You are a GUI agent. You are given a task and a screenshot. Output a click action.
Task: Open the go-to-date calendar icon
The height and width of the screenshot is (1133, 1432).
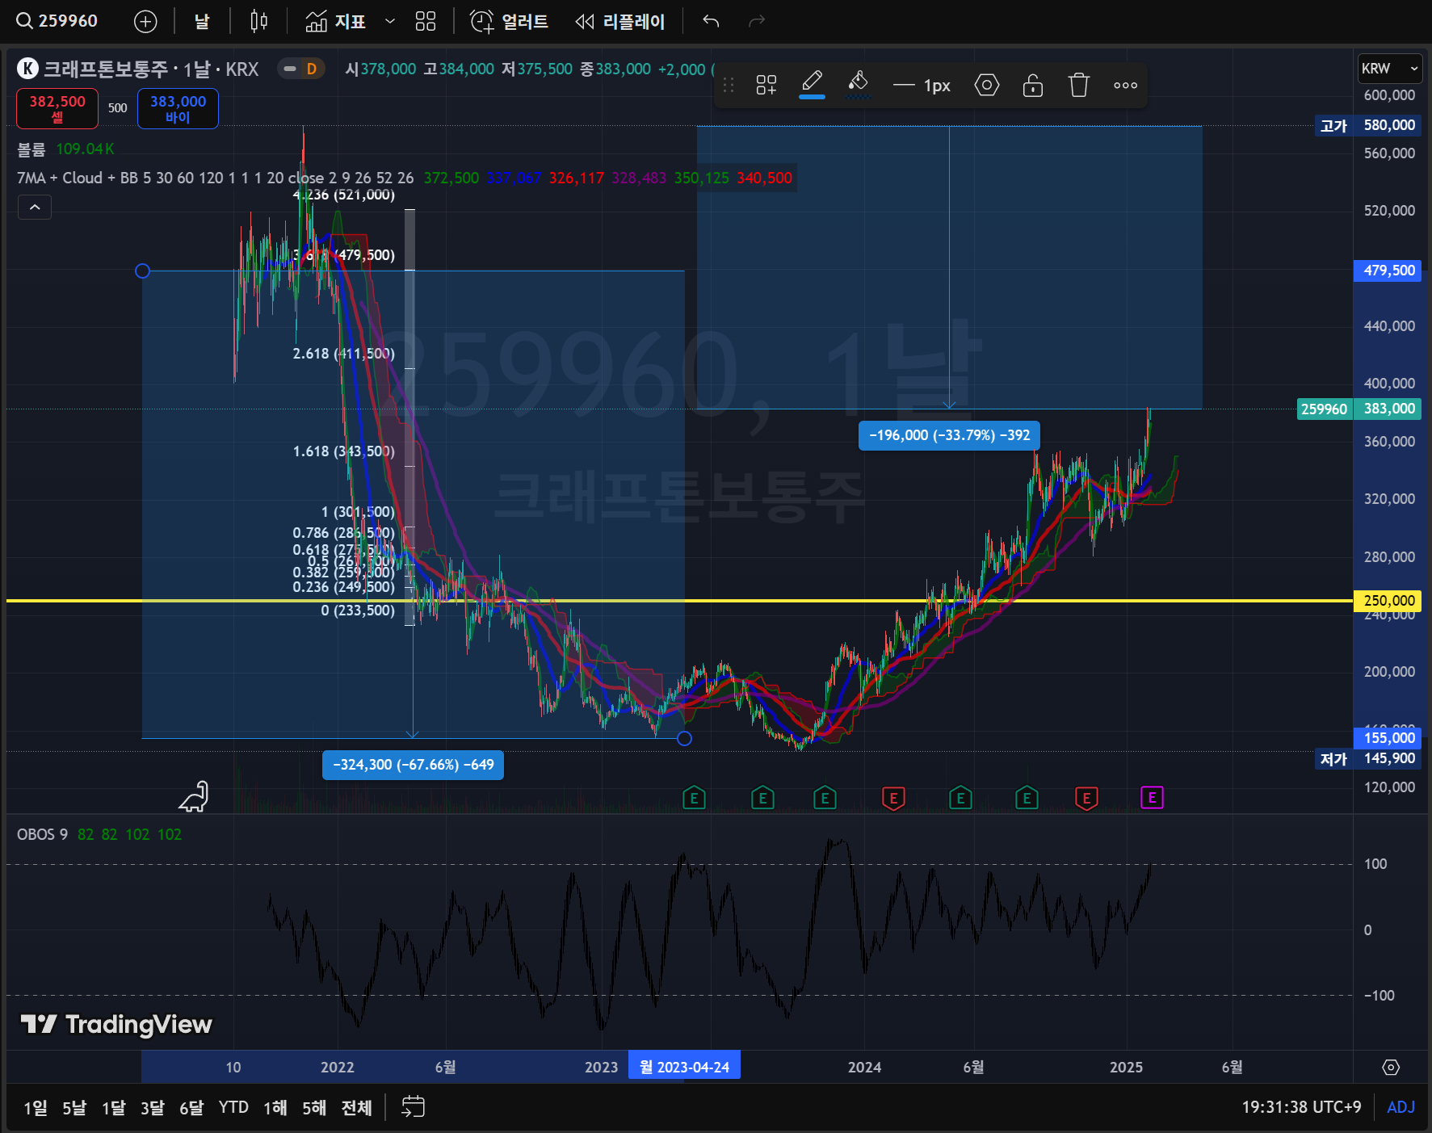tap(413, 1106)
